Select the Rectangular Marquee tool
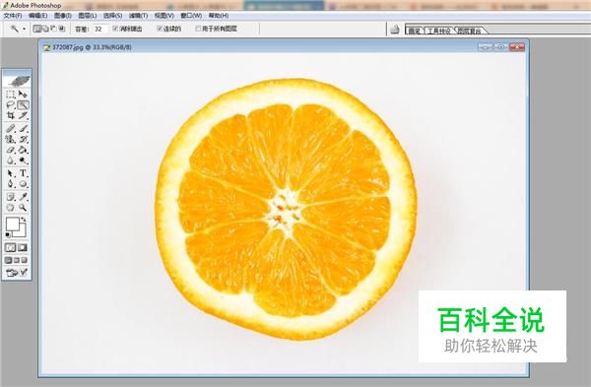 (x=11, y=94)
